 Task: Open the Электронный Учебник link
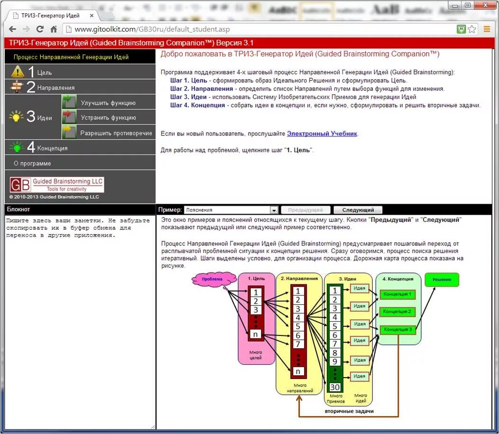coord(322,134)
